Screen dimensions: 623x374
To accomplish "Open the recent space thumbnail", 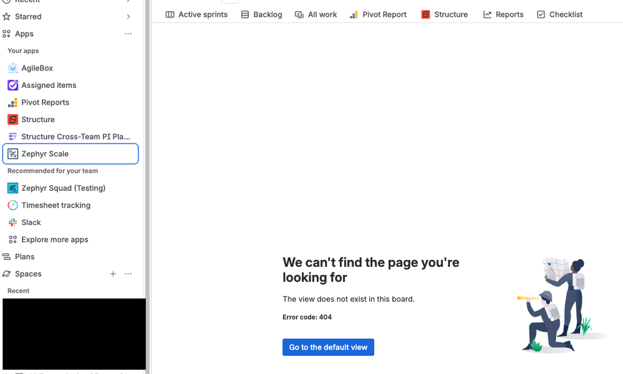I will pos(74,334).
